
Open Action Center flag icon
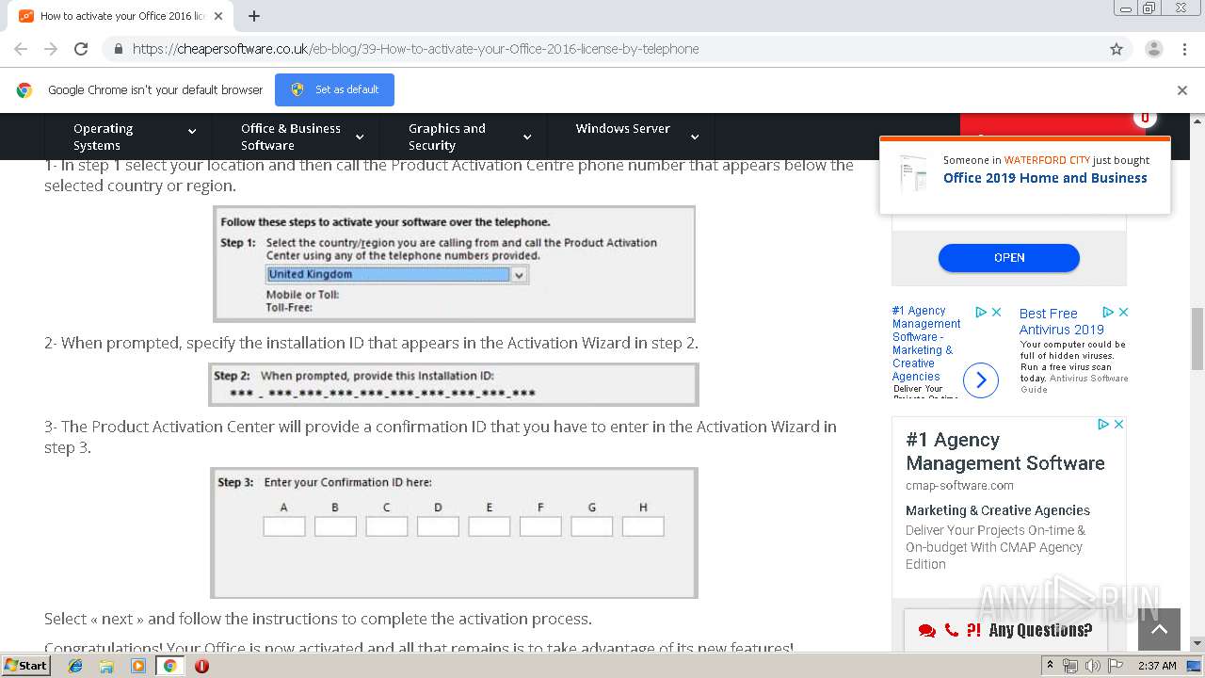coord(1116,666)
